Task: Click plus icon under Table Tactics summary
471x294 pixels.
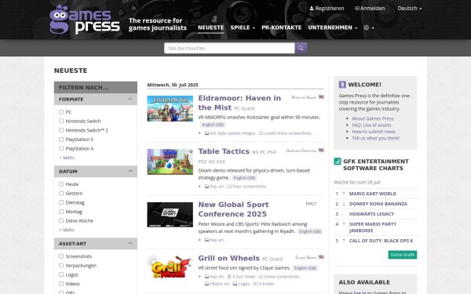Action: (x=199, y=187)
